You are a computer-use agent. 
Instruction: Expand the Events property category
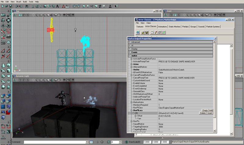pos(129,52)
